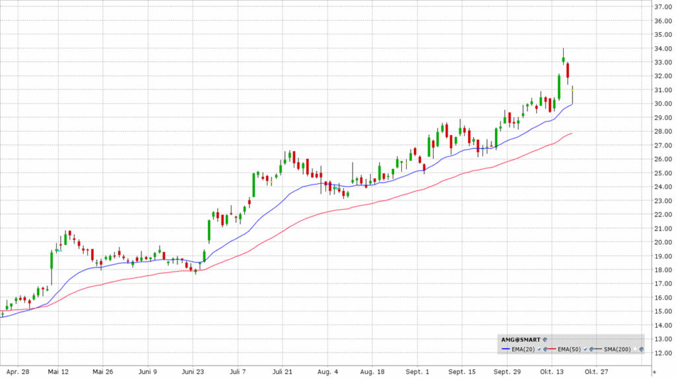Select the AMG@SMART legend title

pyautogui.click(x=520, y=339)
